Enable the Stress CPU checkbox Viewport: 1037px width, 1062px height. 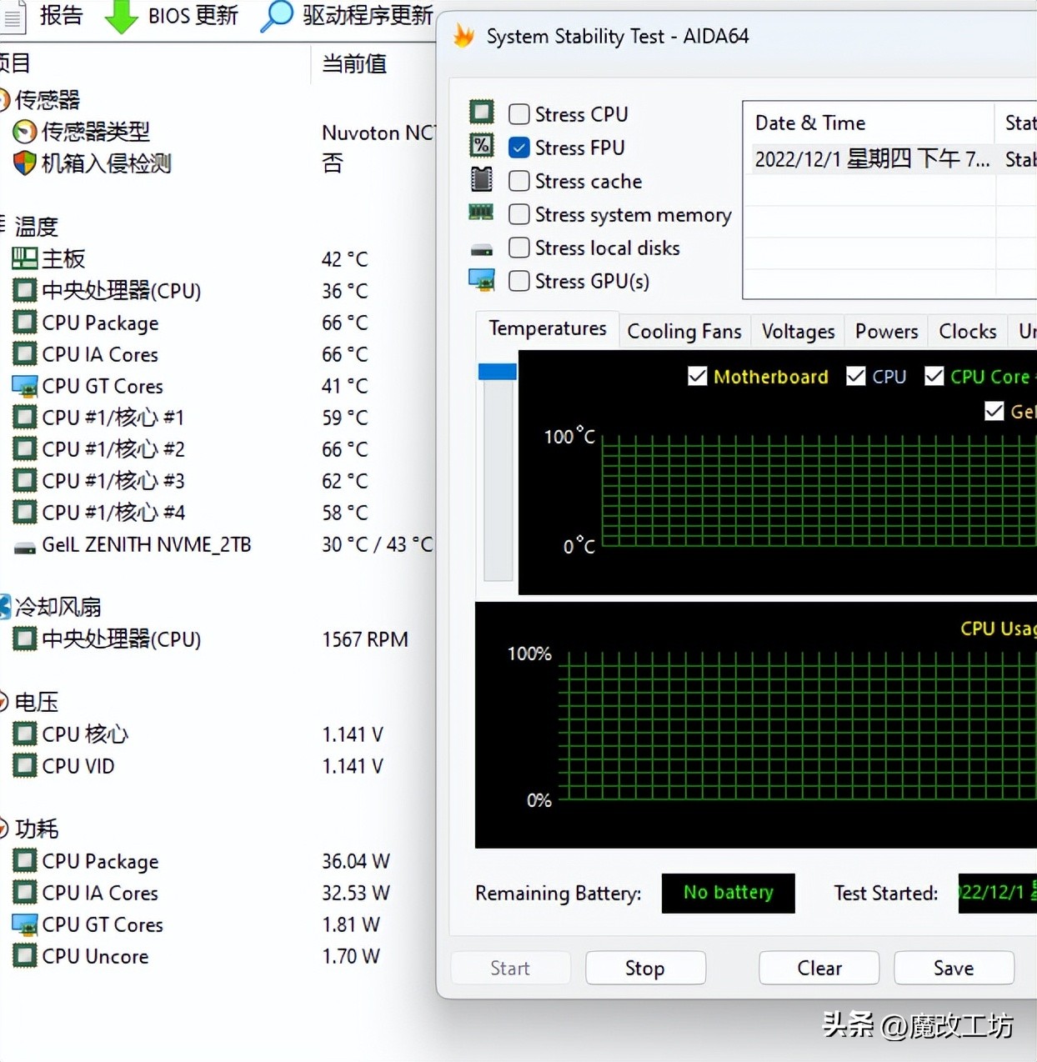pos(519,114)
